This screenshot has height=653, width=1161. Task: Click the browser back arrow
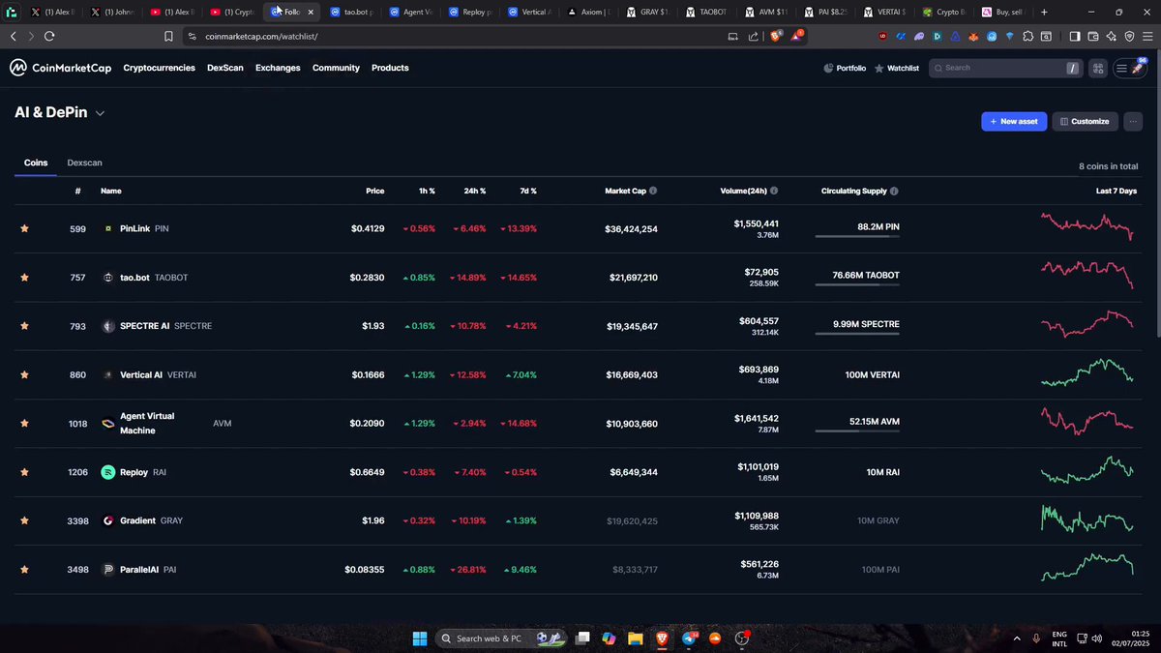pos(13,36)
